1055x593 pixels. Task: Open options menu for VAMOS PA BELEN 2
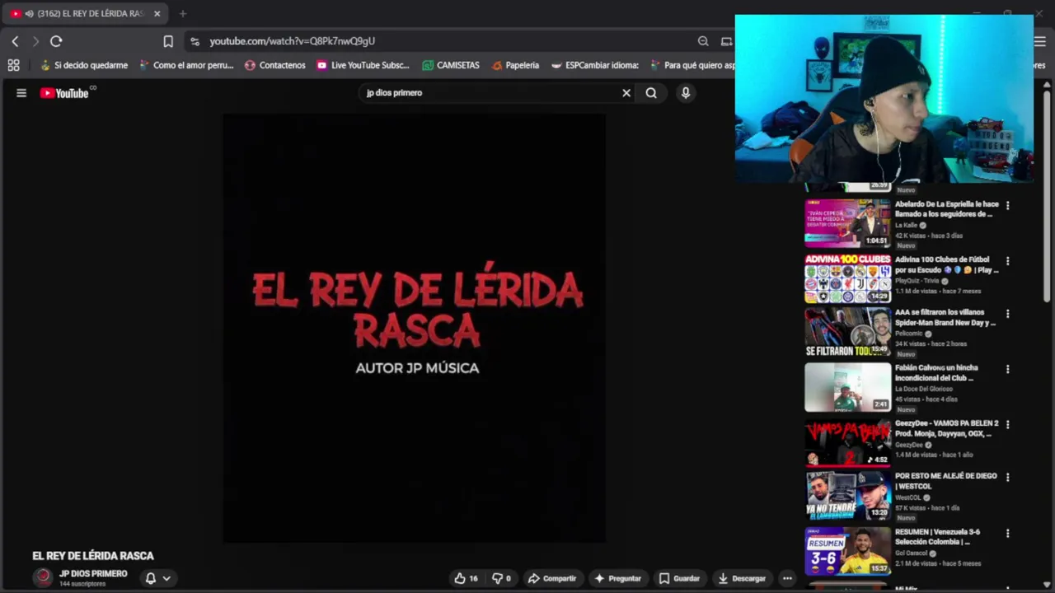(x=1007, y=425)
